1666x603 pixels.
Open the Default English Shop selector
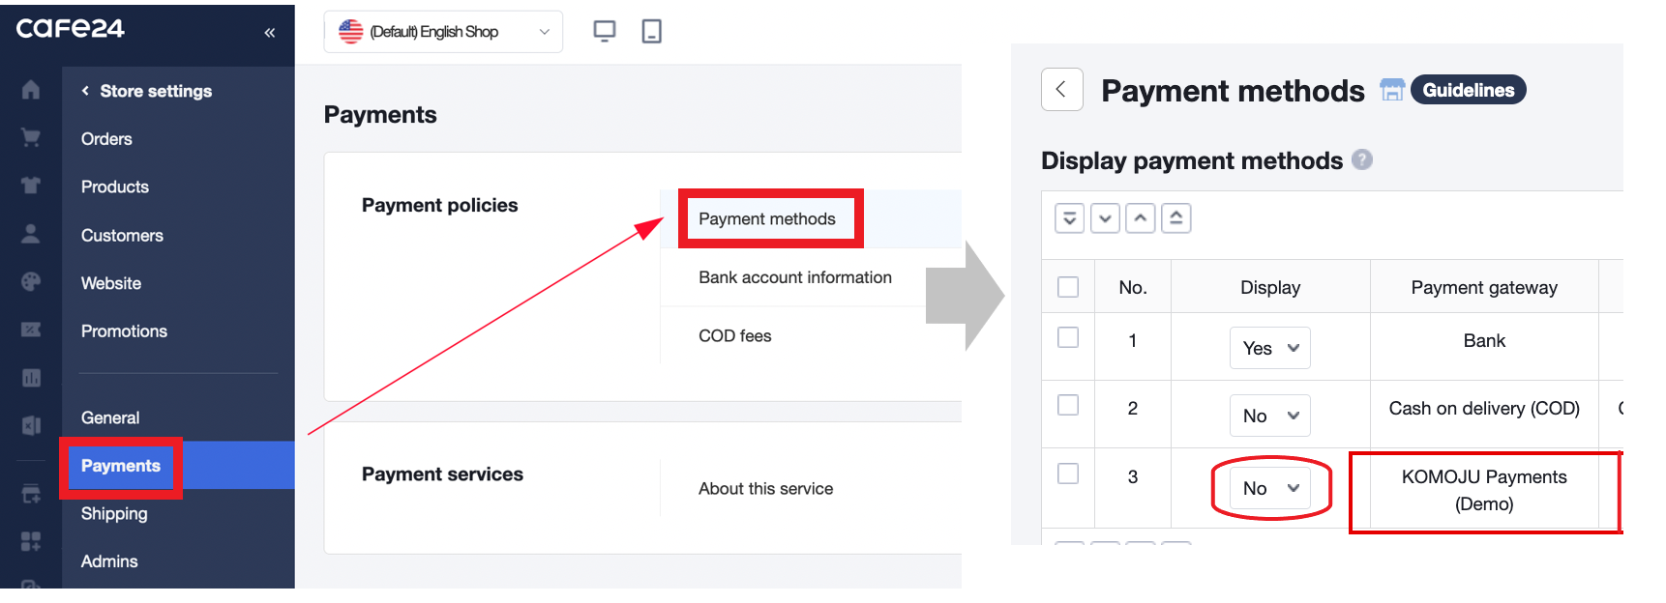click(x=443, y=32)
